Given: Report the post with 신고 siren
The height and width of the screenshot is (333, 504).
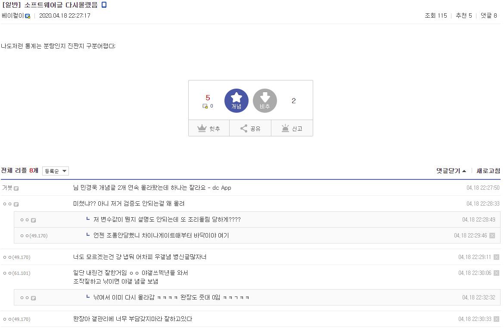Looking at the screenshot, I should [x=292, y=128].
